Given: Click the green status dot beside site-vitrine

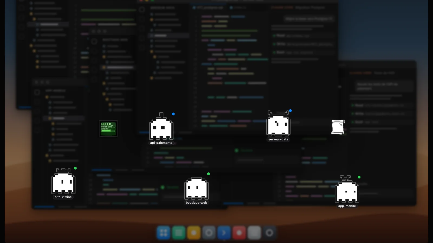Looking at the screenshot, I should 75,168.
